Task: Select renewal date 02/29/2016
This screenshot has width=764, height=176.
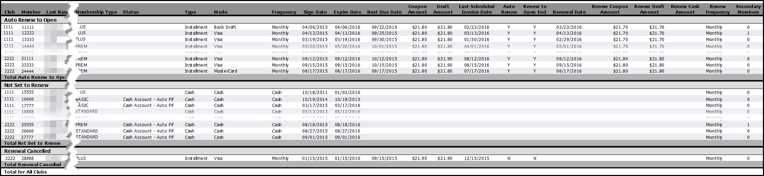Action: (x=569, y=40)
